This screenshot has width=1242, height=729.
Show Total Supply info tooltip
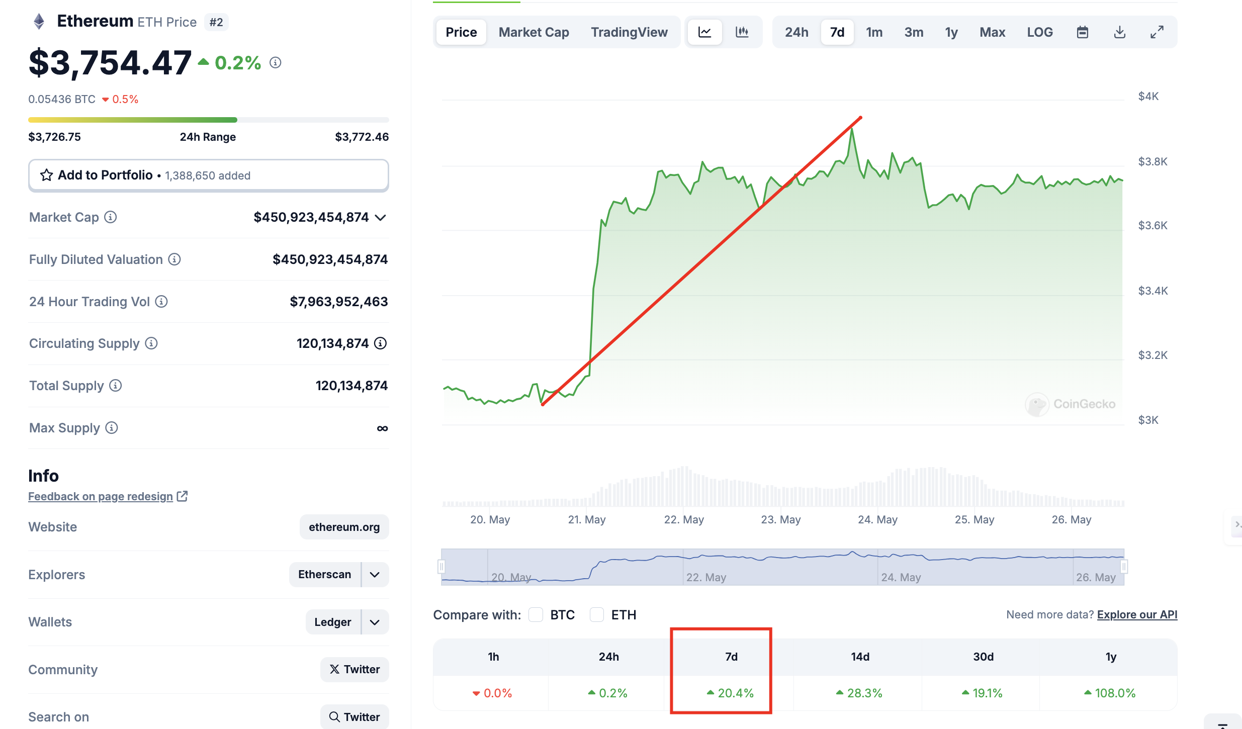click(x=115, y=386)
